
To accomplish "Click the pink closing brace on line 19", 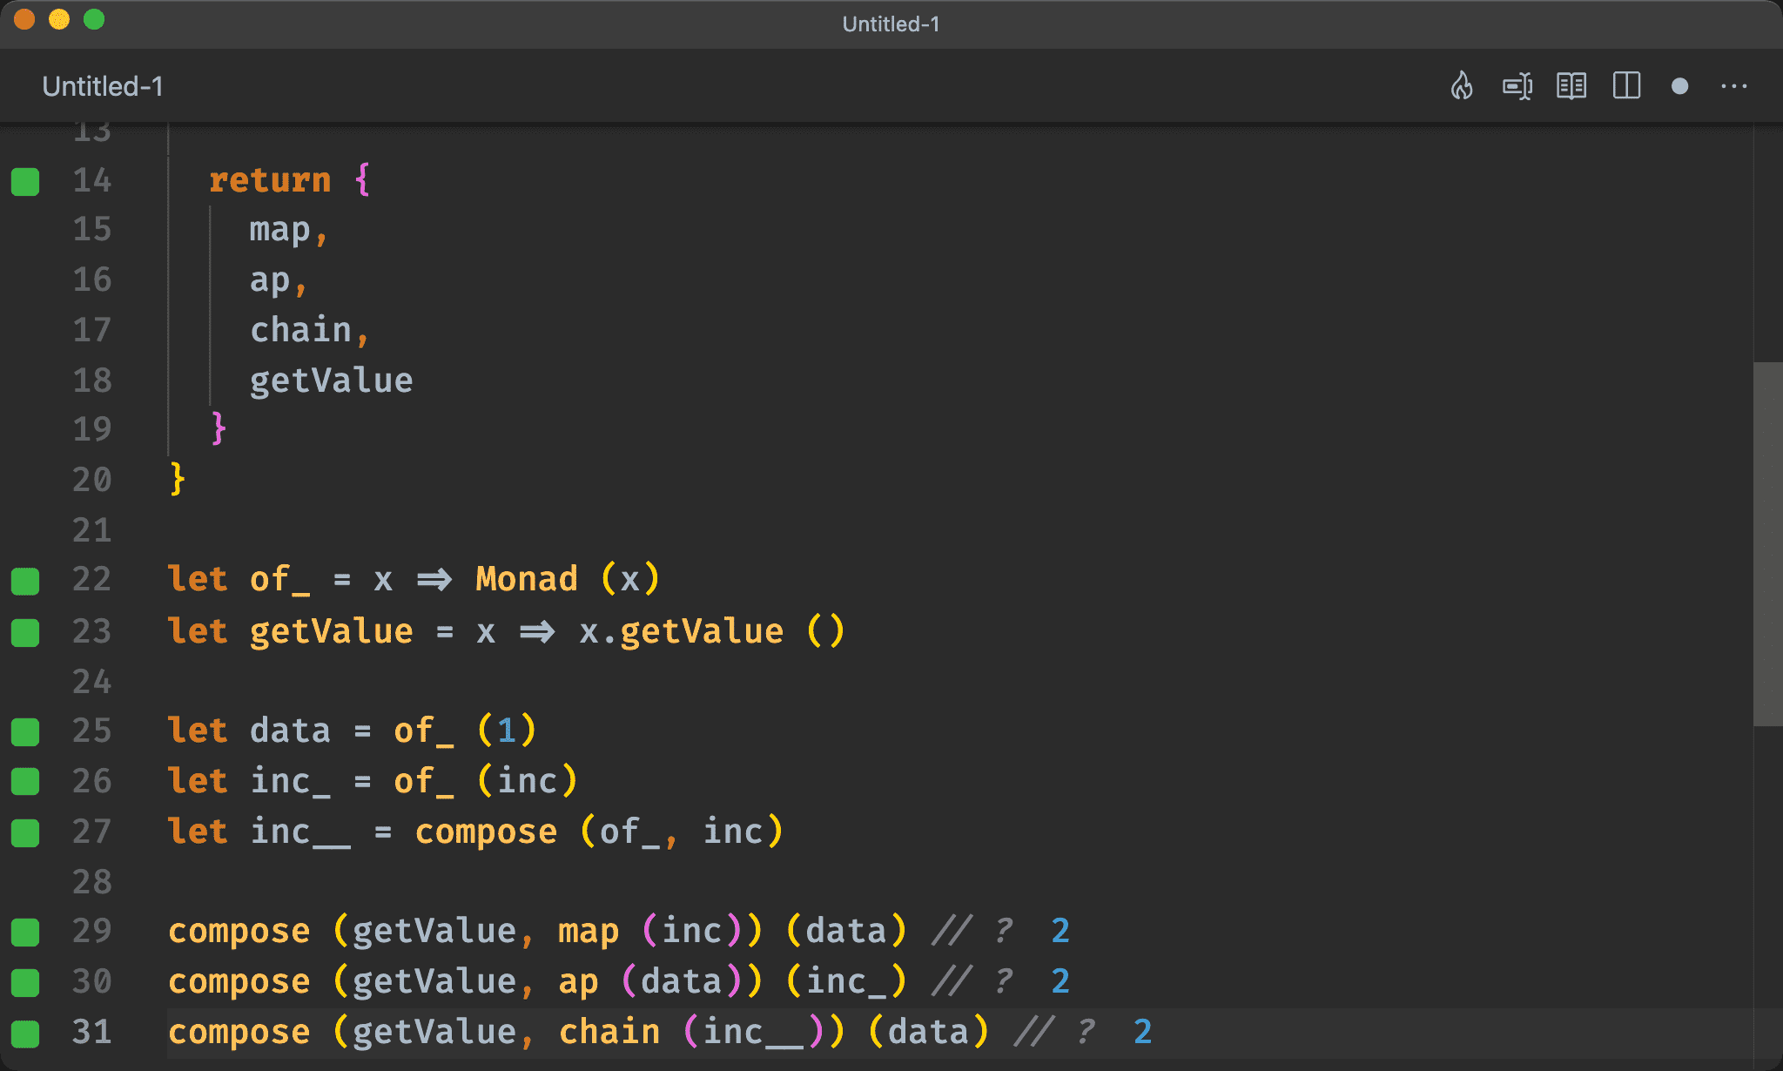I will [x=219, y=428].
